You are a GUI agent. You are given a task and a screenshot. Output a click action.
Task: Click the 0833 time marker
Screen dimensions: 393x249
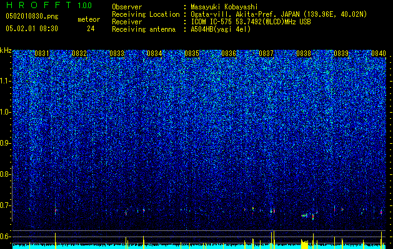coord(117,54)
